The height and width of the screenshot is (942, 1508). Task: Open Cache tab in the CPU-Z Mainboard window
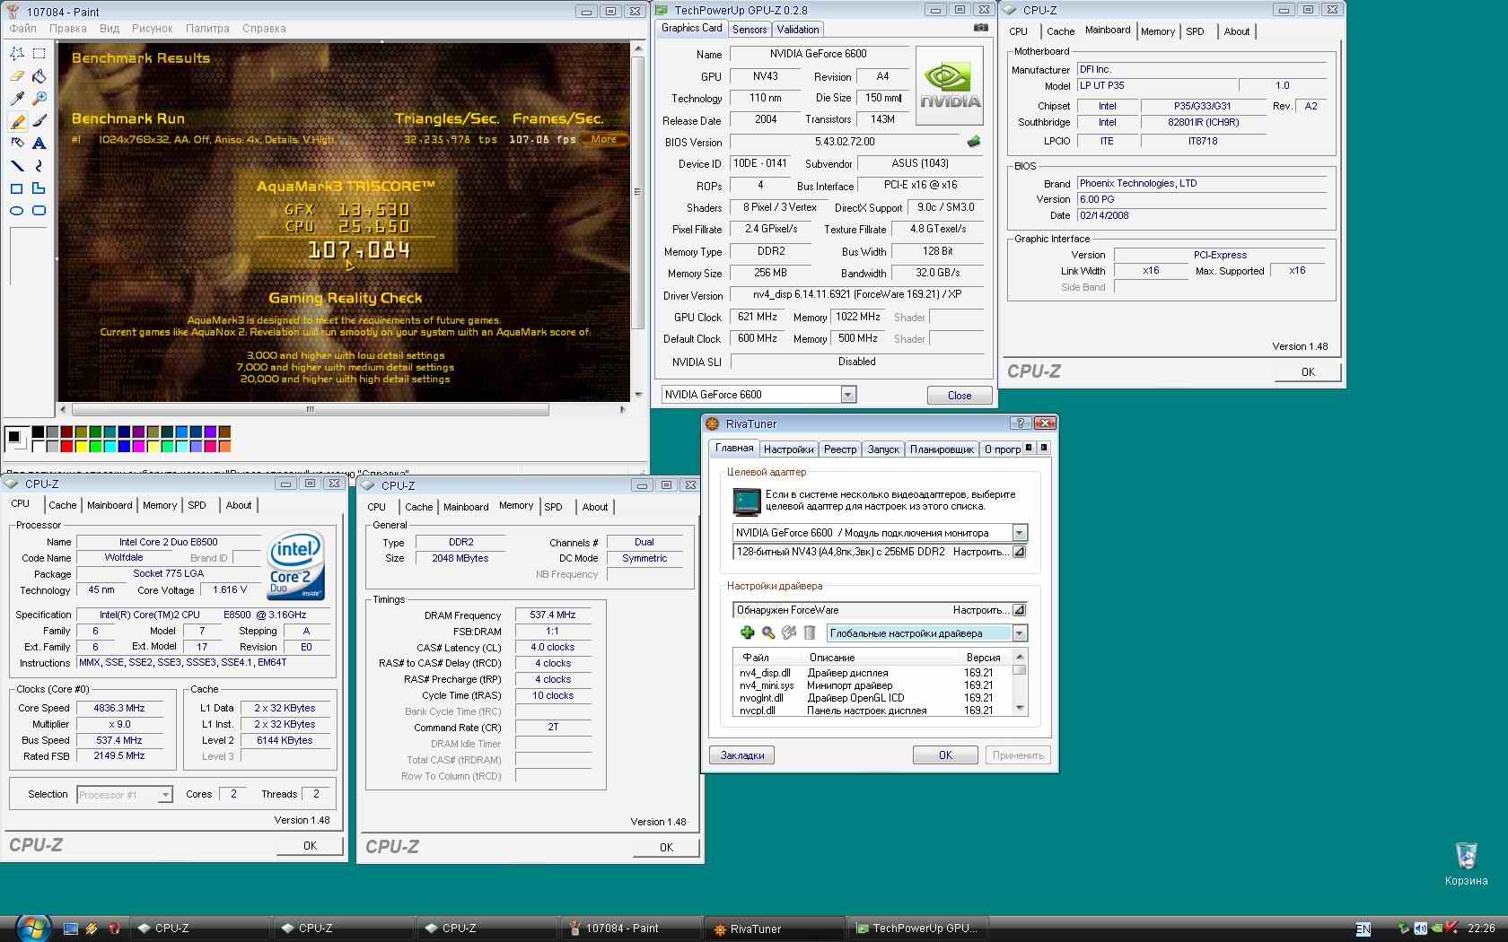(1060, 31)
